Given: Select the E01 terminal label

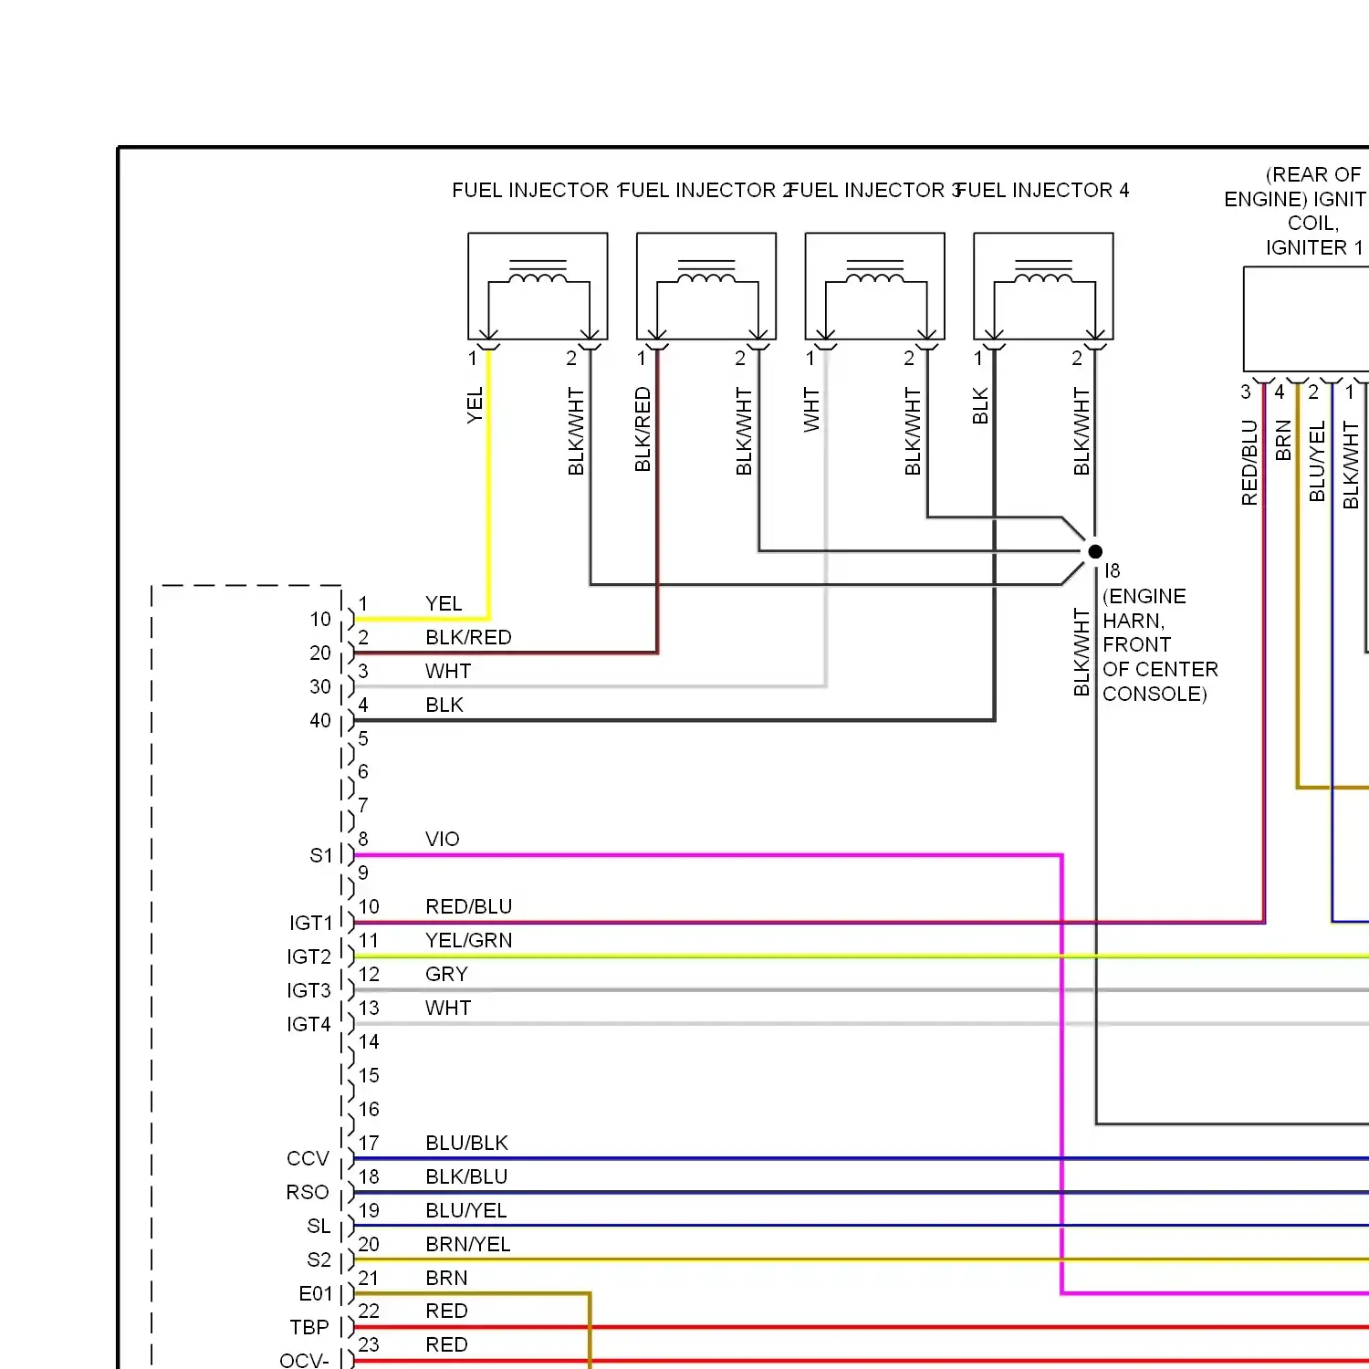Looking at the screenshot, I should click(316, 1294).
